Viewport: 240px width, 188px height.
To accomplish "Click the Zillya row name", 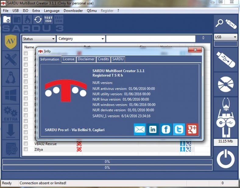I will [x=39, y=149].
